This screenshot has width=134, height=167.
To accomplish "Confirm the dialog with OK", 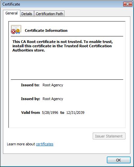I will 119,160.
